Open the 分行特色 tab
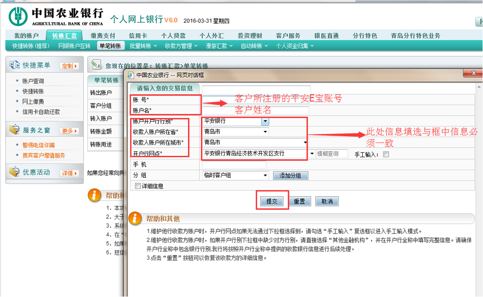The width and height of the screenshot is (483, 297). tap(365, 36)
